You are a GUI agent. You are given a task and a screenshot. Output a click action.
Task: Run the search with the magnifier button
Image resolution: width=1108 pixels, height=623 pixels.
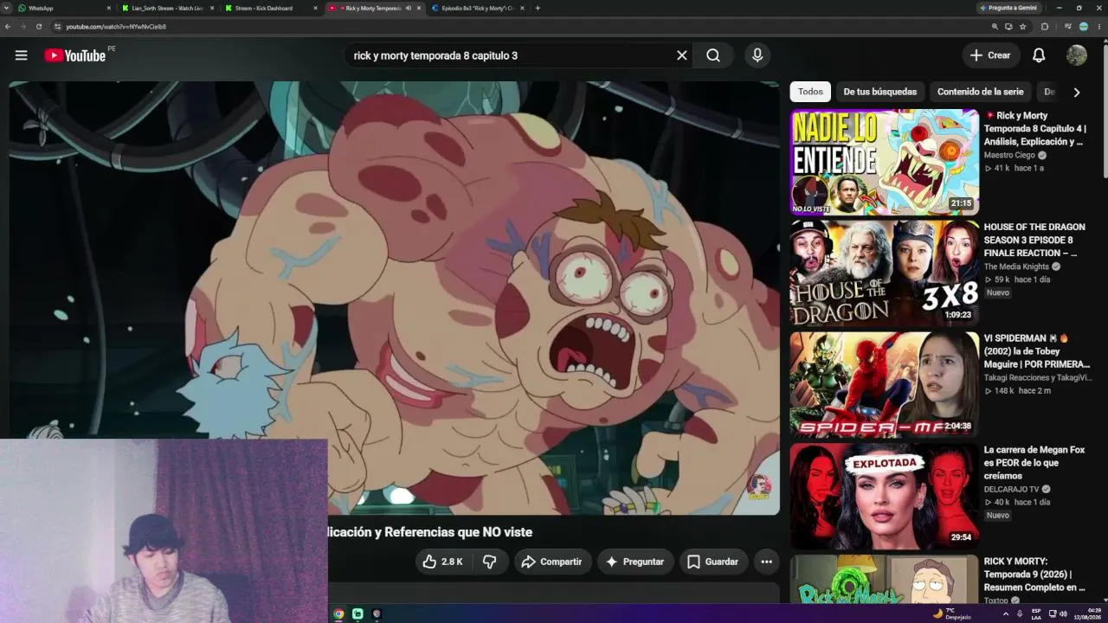pos(713,55)
